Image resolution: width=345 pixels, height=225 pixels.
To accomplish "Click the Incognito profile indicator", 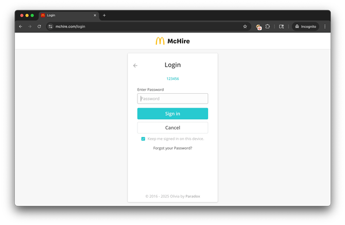I will click(305, 26).
